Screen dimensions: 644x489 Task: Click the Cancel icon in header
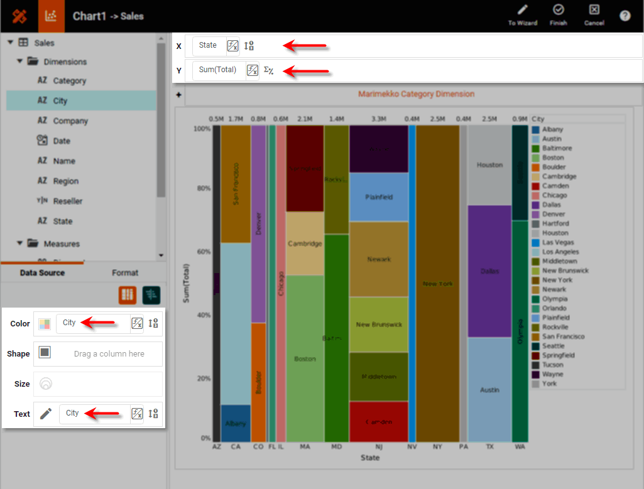click(x=594, y=10)
